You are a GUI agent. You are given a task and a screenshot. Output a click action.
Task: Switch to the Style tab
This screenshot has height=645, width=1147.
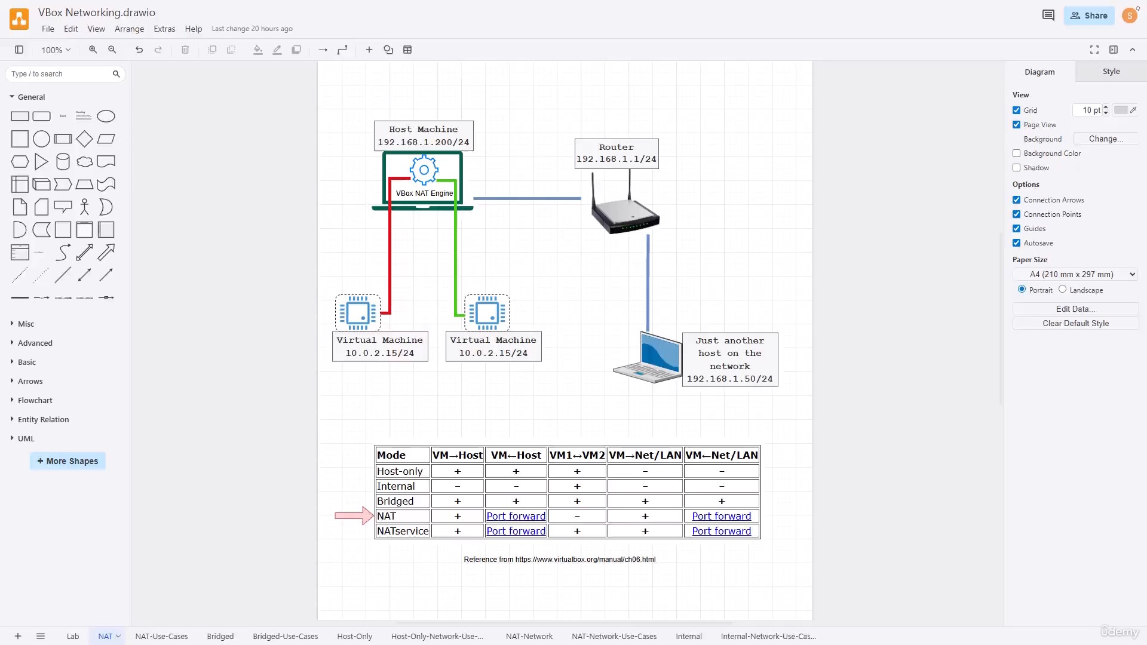1111,72
